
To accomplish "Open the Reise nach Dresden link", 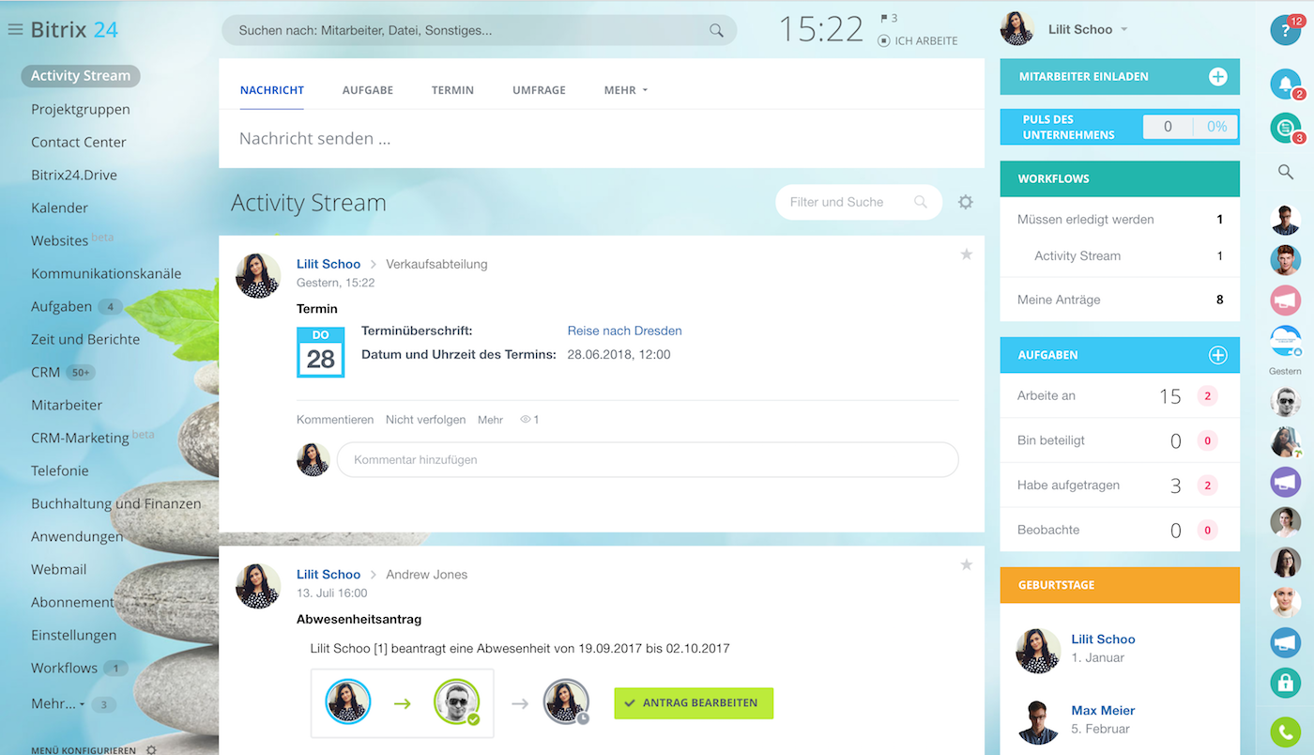I will tap(625, 331).
